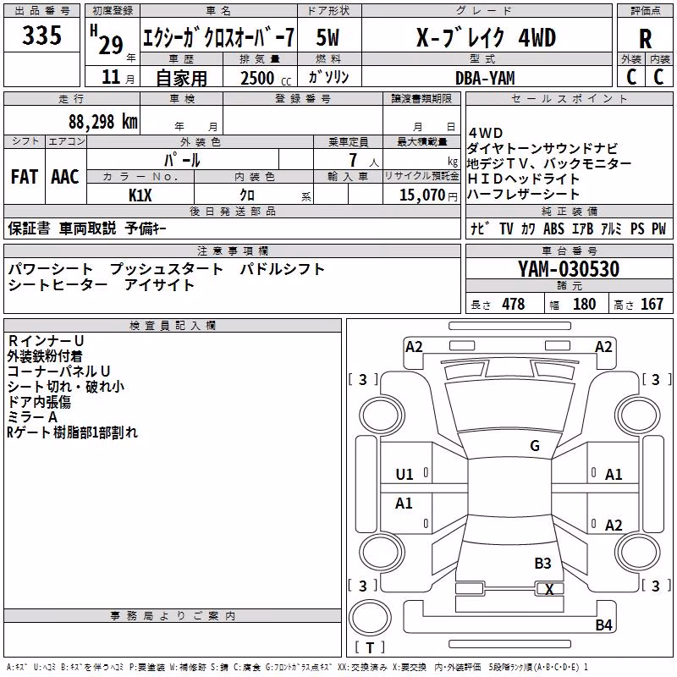Select lot number 335
The width and height of the screenshot is (677, 677).
(x=41, y=36)
